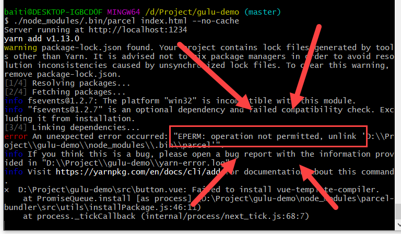401x234 pixels.
Task: Click the parcel index.html --no-cache command
Action: pyautogui.click(x=126, y=21)
